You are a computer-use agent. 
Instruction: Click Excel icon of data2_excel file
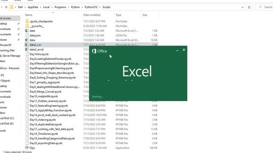[27, 49]
